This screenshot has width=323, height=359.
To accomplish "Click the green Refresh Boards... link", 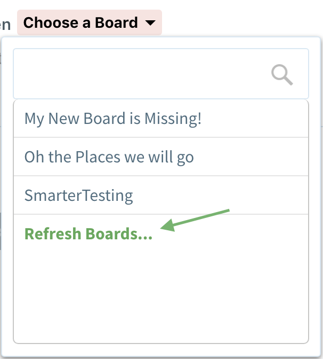I will (x=88, y=234).
